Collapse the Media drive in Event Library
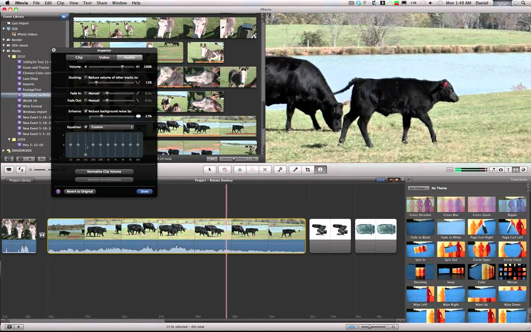This screenshot has height=332, width=531. point(4,51)
